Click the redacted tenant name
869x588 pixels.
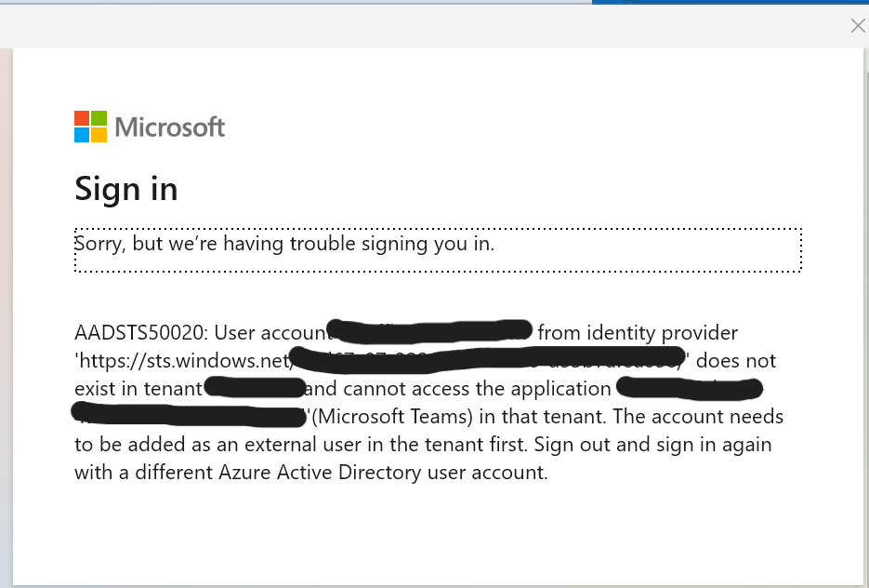point(255,387)
